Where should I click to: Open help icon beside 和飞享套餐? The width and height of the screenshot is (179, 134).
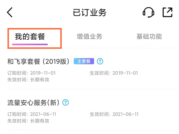tap(100, 61)
